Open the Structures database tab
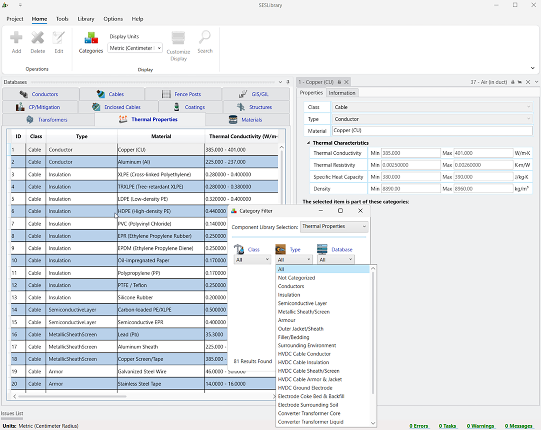Image resolution: width=541 pixels, height=430 pixels. [256, 107]
